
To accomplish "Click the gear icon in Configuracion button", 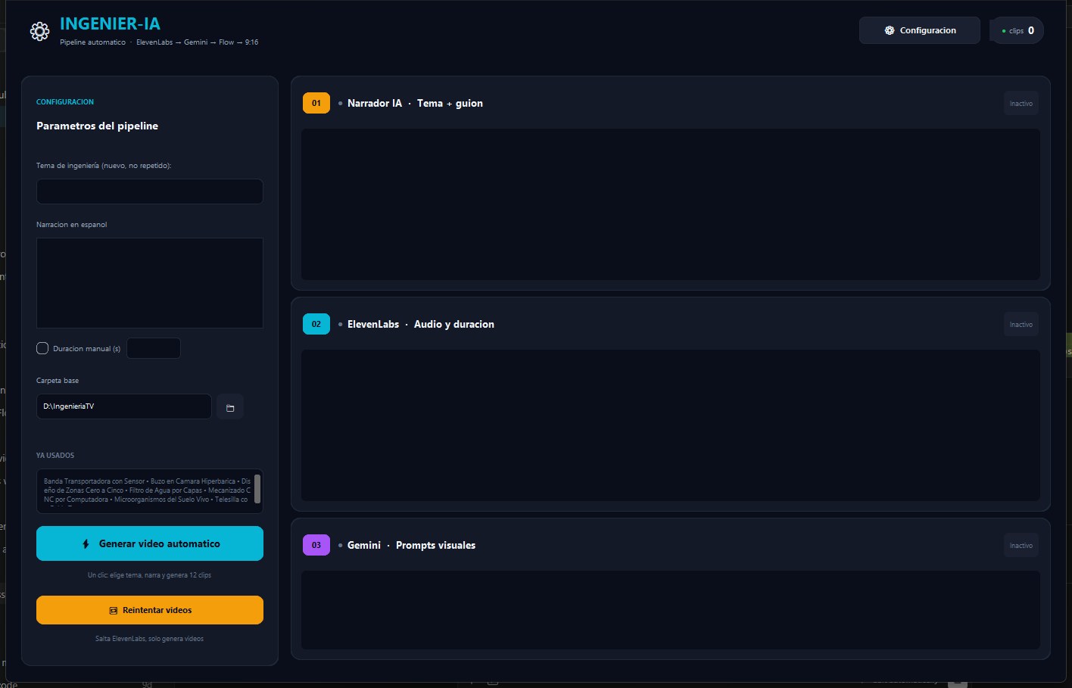I will (890, 30).
